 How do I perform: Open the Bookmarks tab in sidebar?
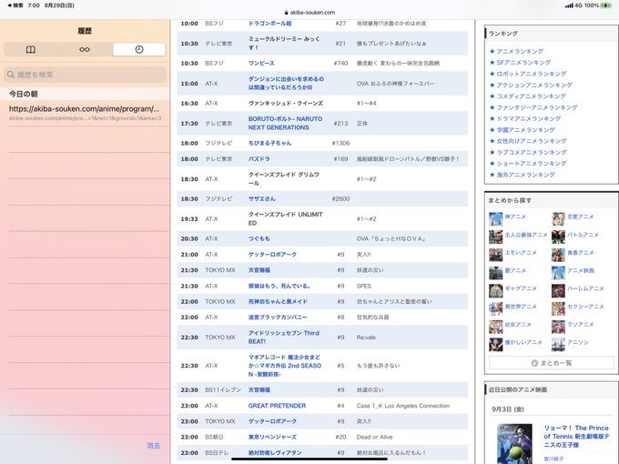click(31, 49)
